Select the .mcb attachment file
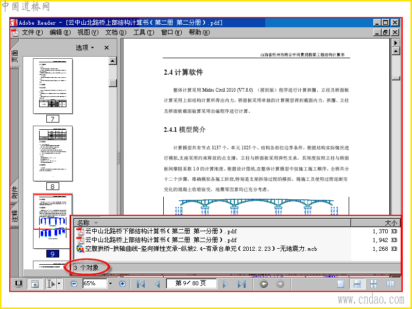Image resolution: width=412 pixels, height=309 pixels. (201, 249)
